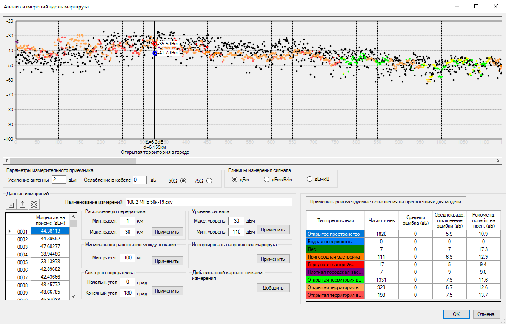Click the blue -41.7 dBm chart marker

tap(154, 53)
